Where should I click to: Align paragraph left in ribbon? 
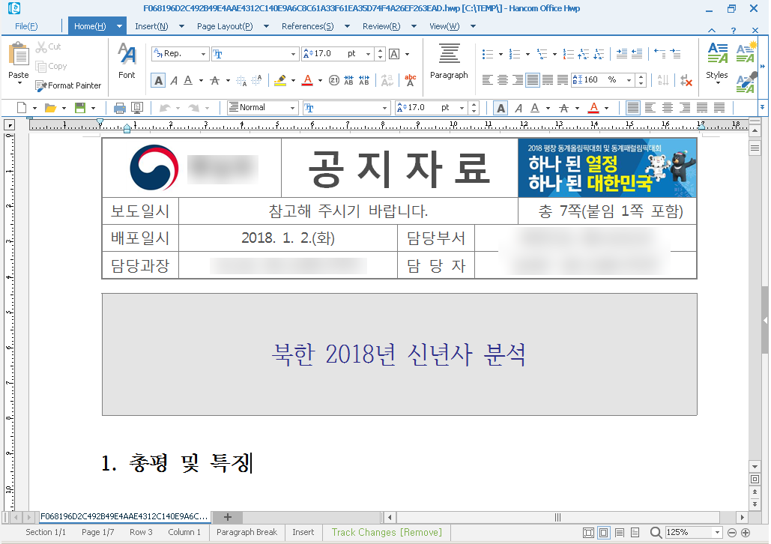[x=488, y=81]
